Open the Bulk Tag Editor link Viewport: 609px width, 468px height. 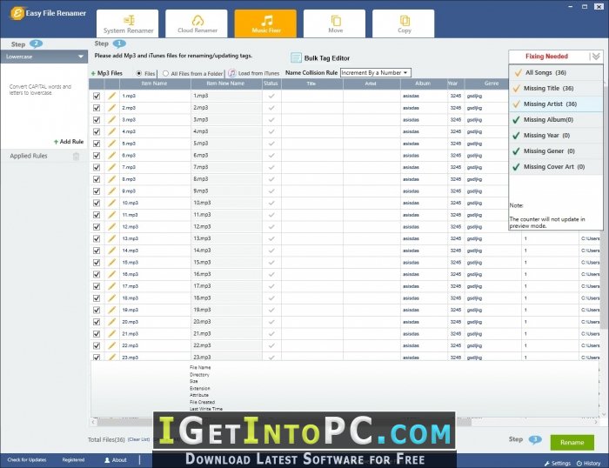(326, 58)
